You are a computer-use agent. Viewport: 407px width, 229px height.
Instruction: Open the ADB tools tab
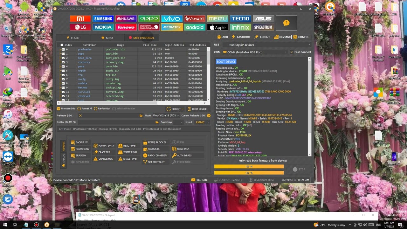click(x=222, y=37)
